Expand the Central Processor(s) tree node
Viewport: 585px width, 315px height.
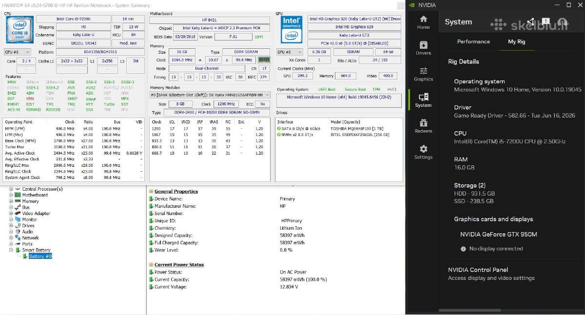[11, 189]
